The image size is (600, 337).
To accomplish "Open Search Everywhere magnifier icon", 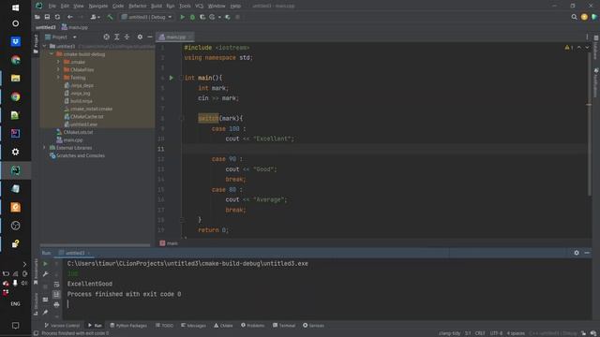I will [x=574, y=17].
